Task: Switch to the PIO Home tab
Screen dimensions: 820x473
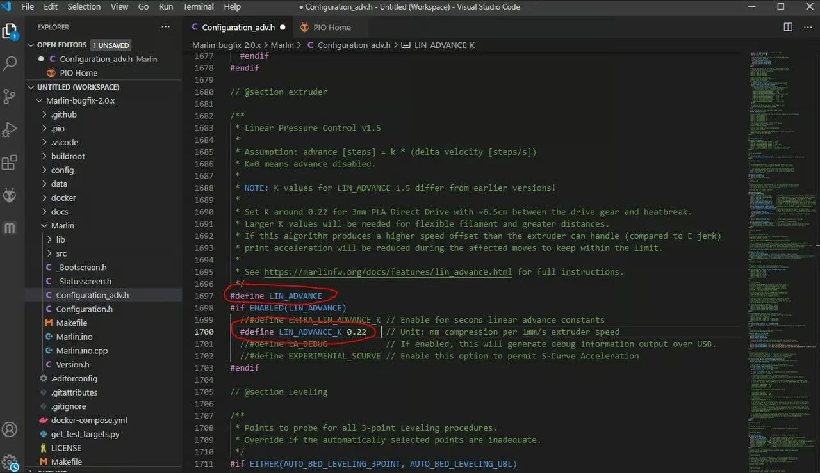Action: coord(331,28)
